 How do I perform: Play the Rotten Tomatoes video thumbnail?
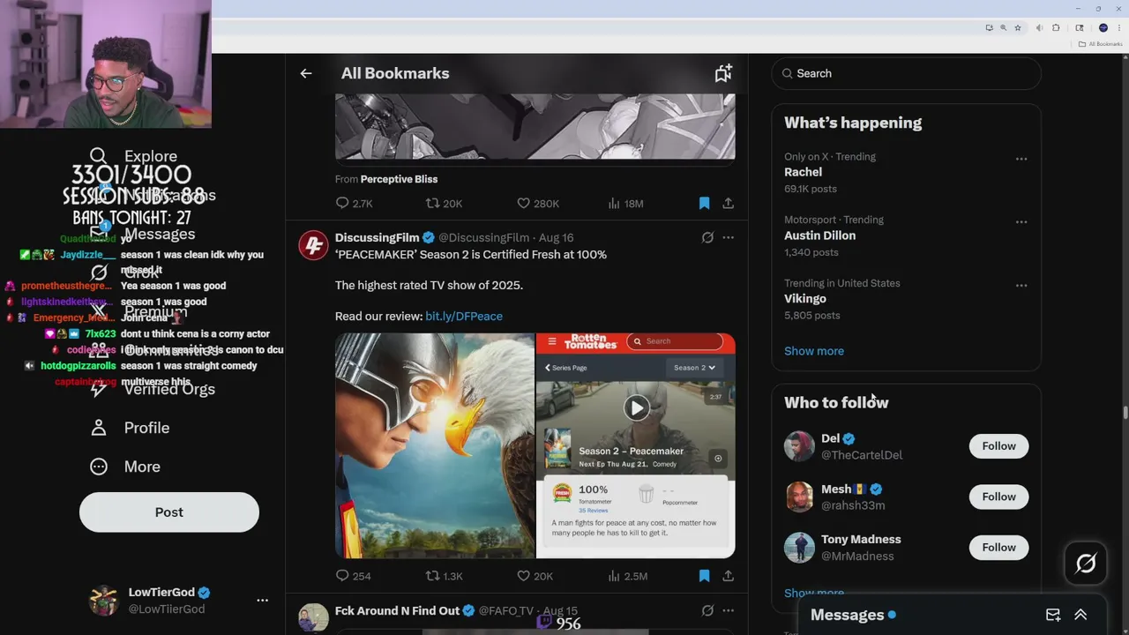pyautogui.click(x=636, y=407)
